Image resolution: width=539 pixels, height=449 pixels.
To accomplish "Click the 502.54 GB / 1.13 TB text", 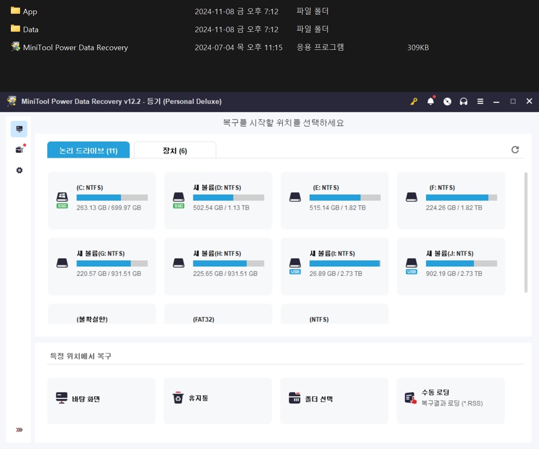I will 221,208.
